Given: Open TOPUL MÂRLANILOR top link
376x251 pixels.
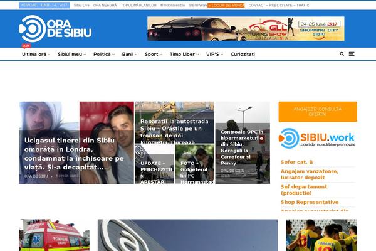Looking at the screenshot, I should [x=138, y=5].
